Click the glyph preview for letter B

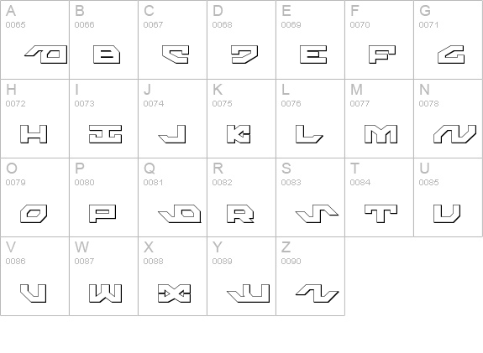click(107, 55)
